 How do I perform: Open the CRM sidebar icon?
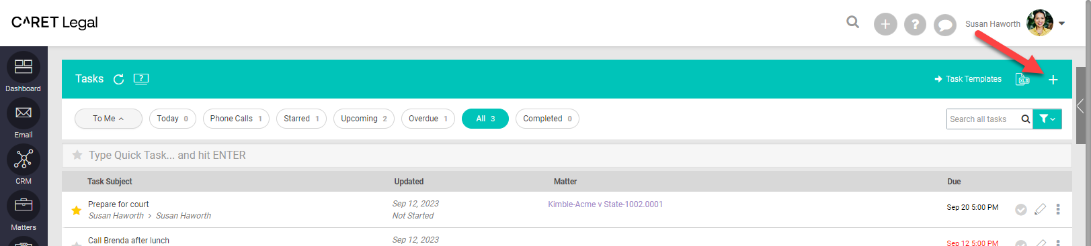coord(24,160)
